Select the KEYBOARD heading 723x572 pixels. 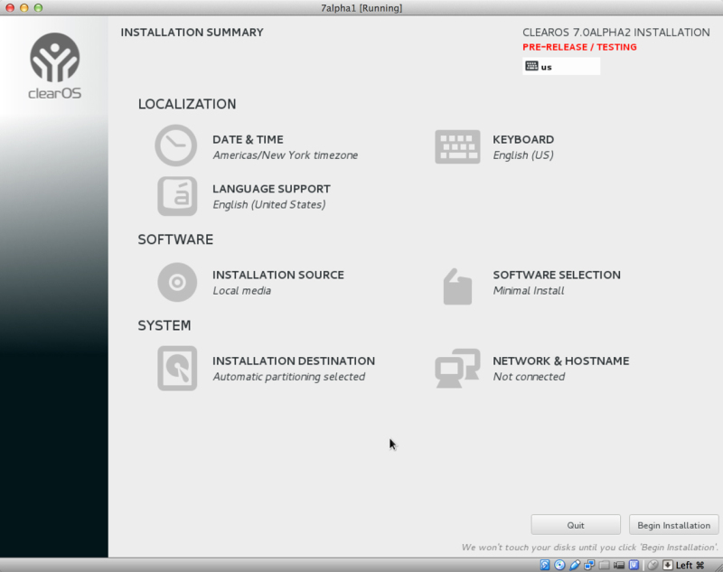click(523, 139)
